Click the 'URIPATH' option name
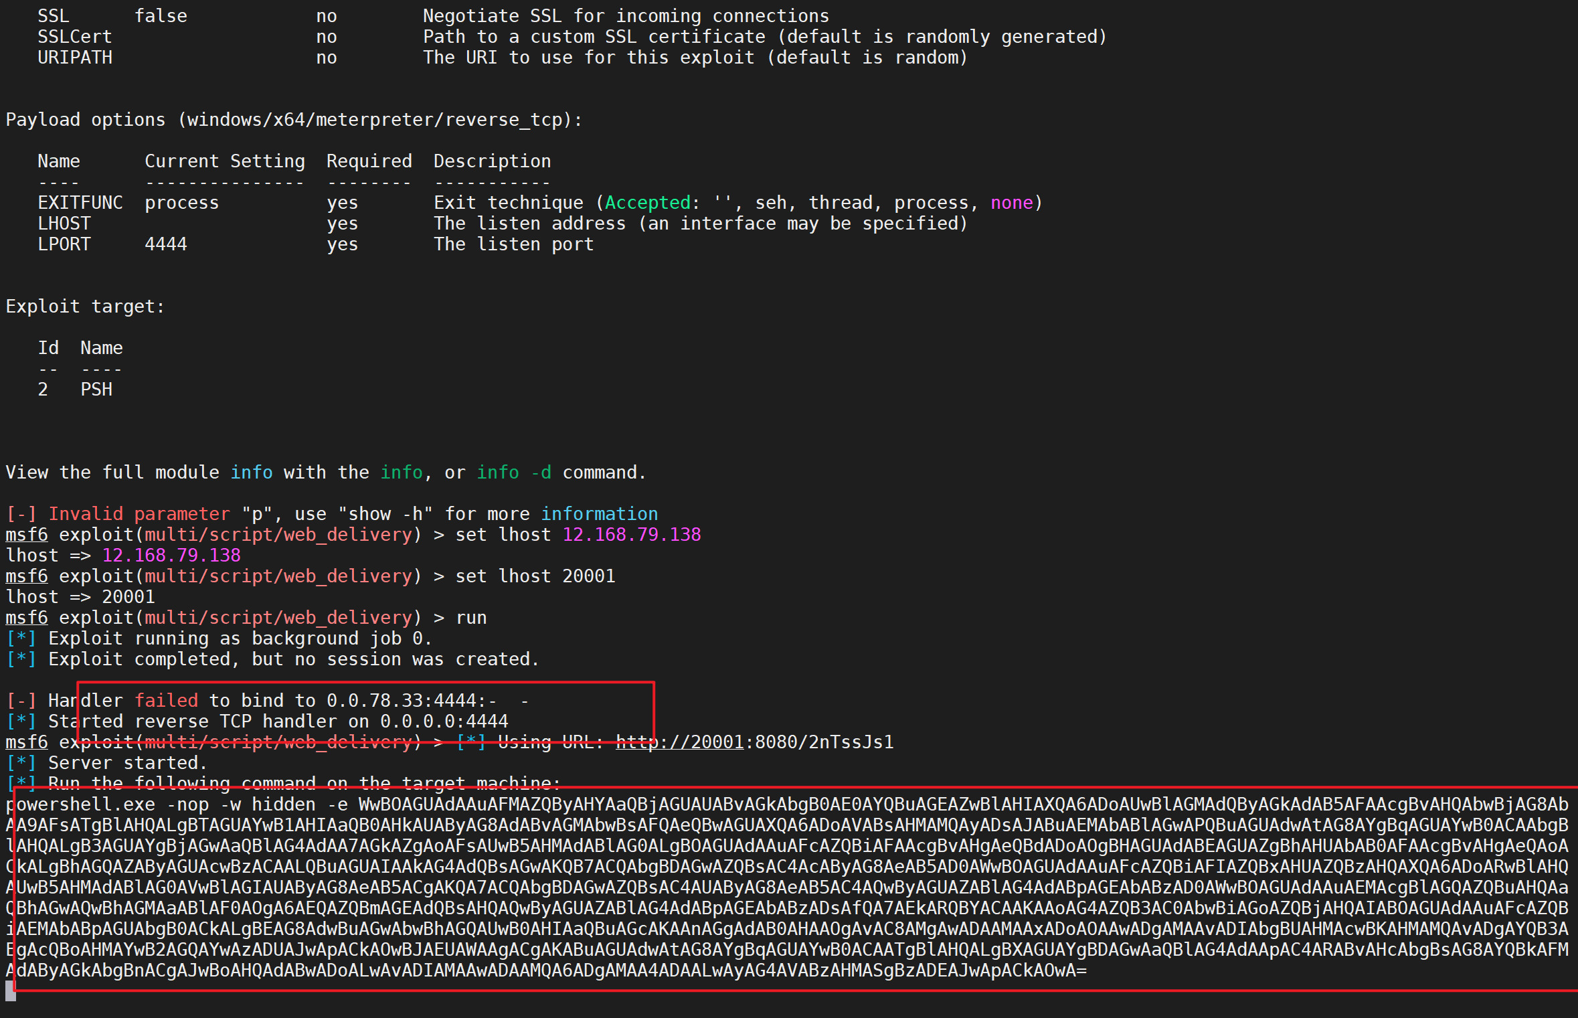 (75, 58)
